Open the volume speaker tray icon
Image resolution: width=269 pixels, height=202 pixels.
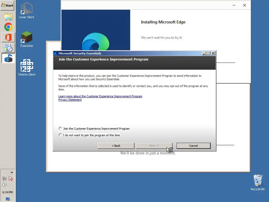point(4,185)
